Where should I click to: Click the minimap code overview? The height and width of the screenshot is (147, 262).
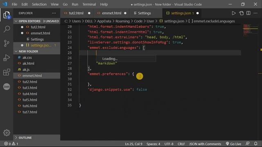click(250, 30)
